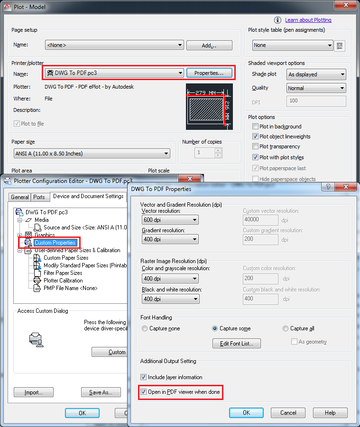Click the Filter Paper Sizes icon
This screenshot has width=360, height=427.
coord(37,273)
